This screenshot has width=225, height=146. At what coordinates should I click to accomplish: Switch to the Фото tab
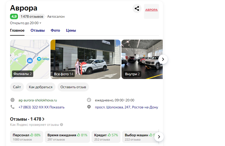55,30
